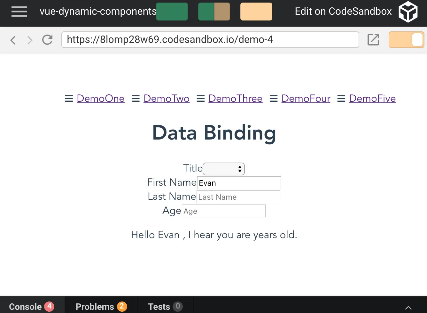Go forward with the right arrow
427x313 pixels.
(x=30, y=40)
